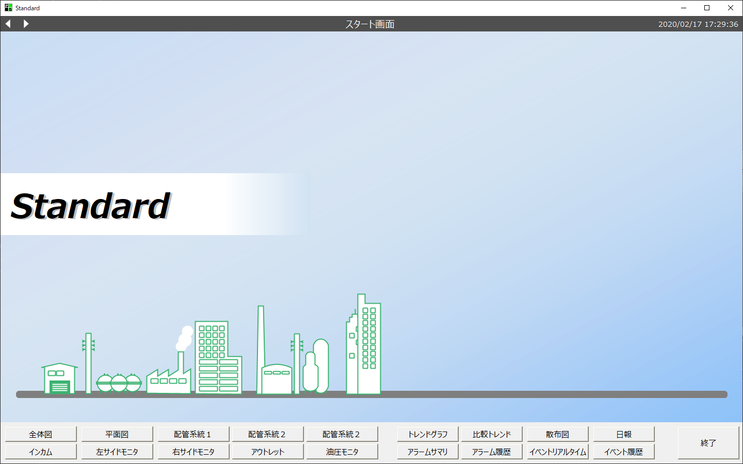743x464 pixels.
Task: View the アラーム履歴 alarm history
Action: tap(492, 452)
